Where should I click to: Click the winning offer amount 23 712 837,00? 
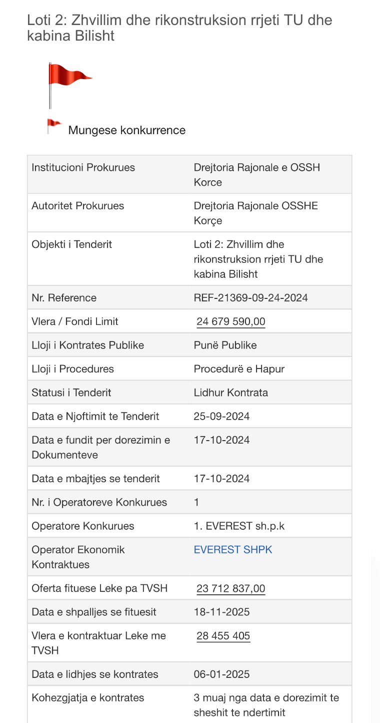point(231,588)
